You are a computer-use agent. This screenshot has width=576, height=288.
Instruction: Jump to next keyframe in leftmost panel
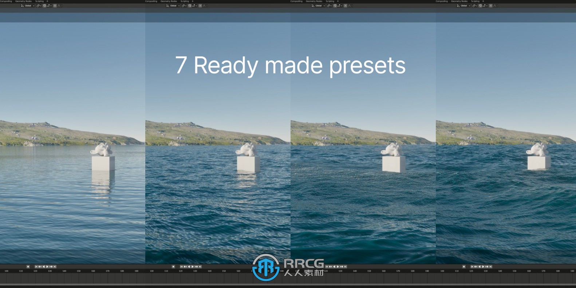[x=51, y=267]
